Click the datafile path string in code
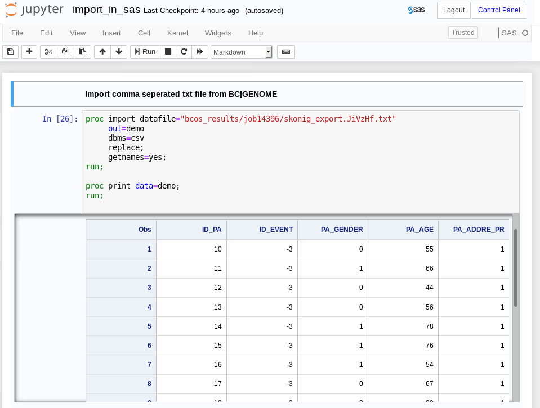The width and height of the screenshot is (540, 408). [x=288, y=119]
